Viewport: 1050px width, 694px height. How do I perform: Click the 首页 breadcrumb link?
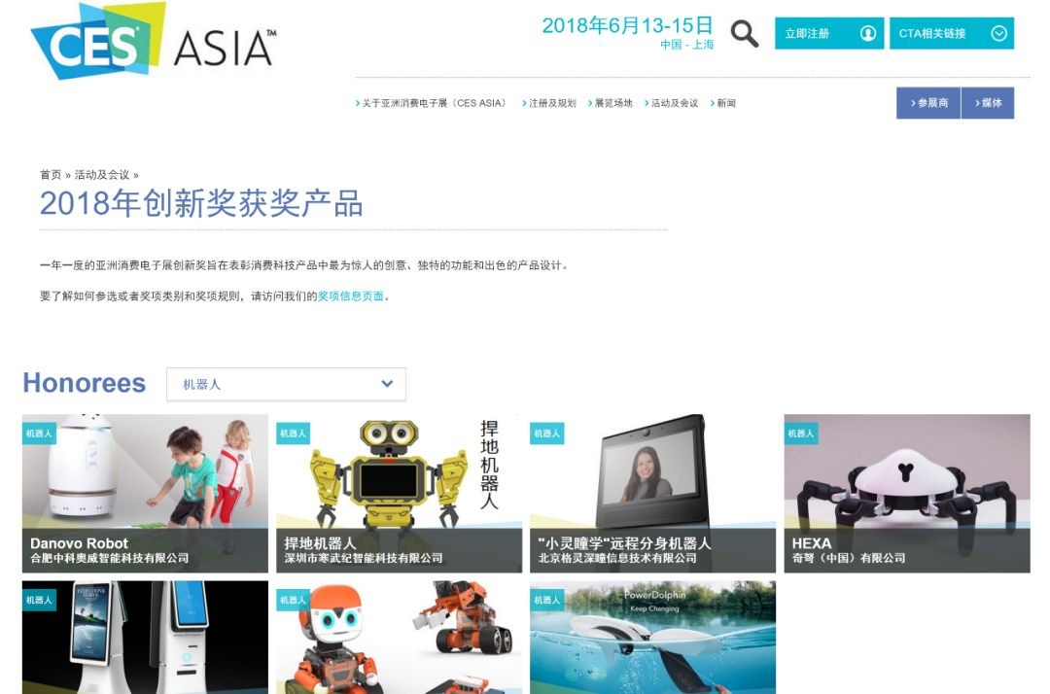coord(51,175)
